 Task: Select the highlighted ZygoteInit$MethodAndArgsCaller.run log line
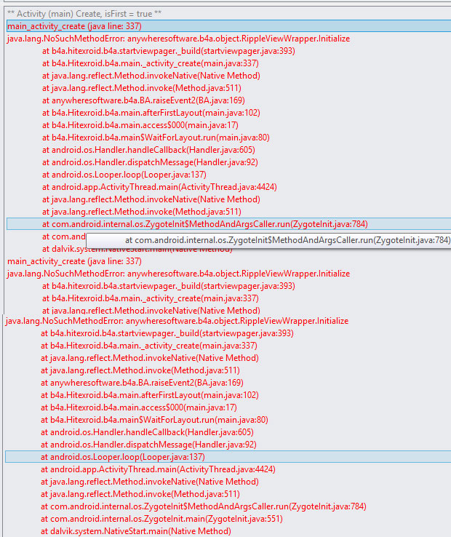(x=204, y=224)
